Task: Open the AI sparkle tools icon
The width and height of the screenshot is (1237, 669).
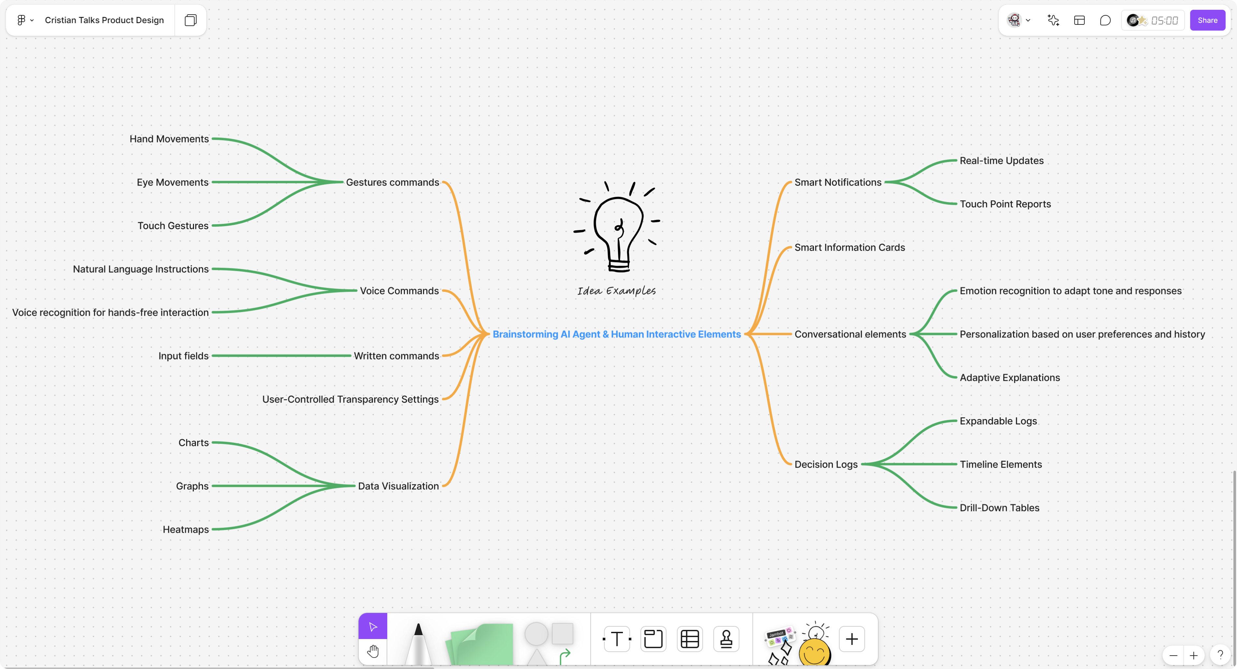Action: [x=1053, y=20]
